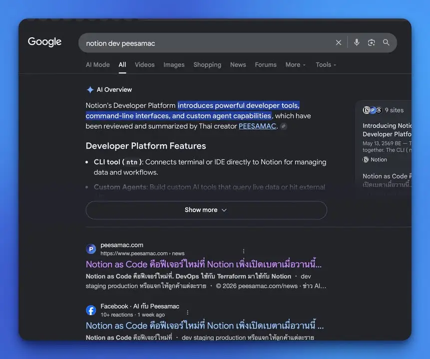Switch to AI Mode tab
Screen dimensions: 430x359
point(97,65)
